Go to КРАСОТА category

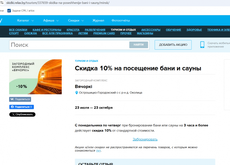(73, 30)
